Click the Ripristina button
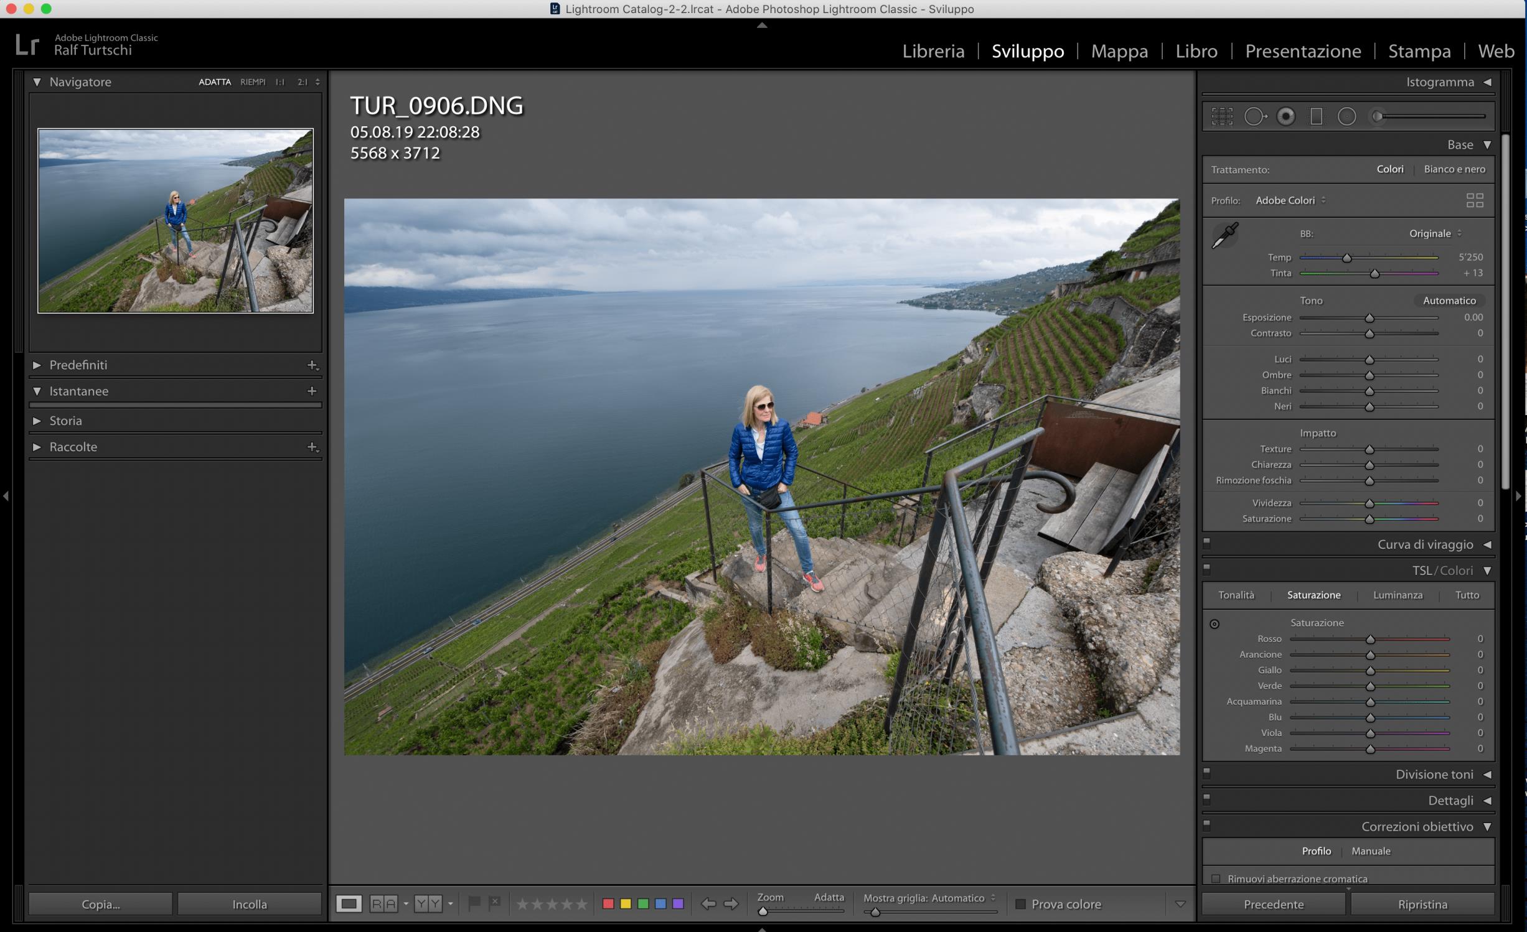The height and width of the screenshot is (932, 1527). tap(1422, 904)
